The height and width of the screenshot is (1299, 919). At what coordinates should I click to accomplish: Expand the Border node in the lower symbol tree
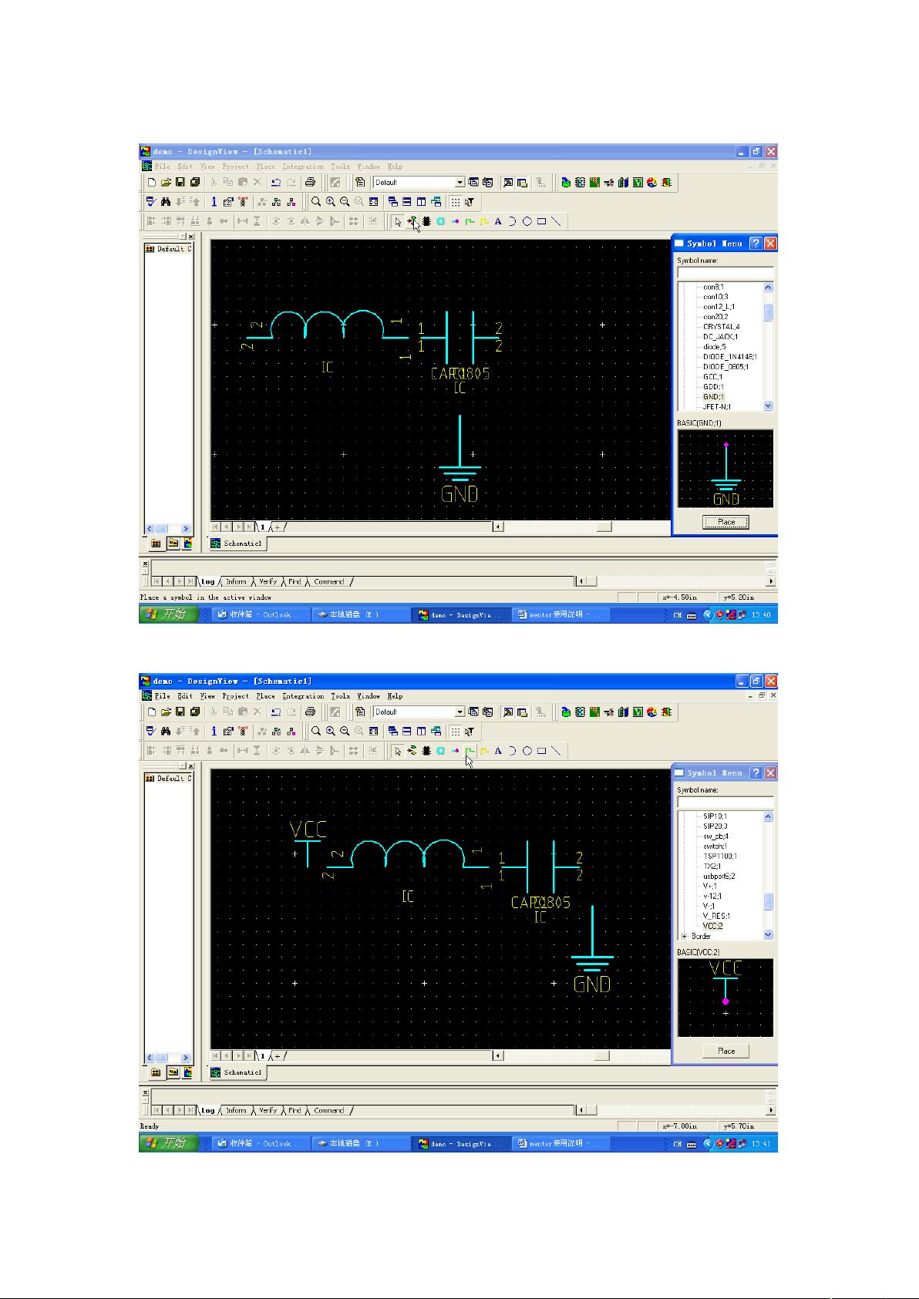click(x=684, y=936)
